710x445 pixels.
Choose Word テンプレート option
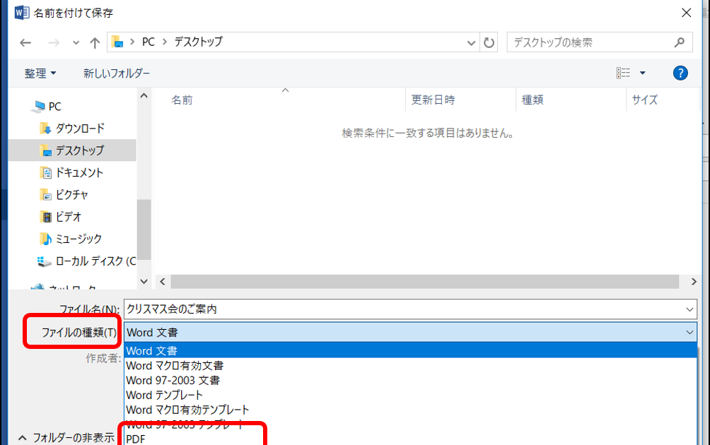point(410,395)
